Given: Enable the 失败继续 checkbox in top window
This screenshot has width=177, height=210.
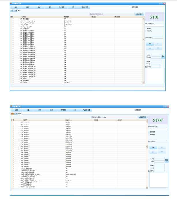Looking at the screenshot, I should point(146,31).
